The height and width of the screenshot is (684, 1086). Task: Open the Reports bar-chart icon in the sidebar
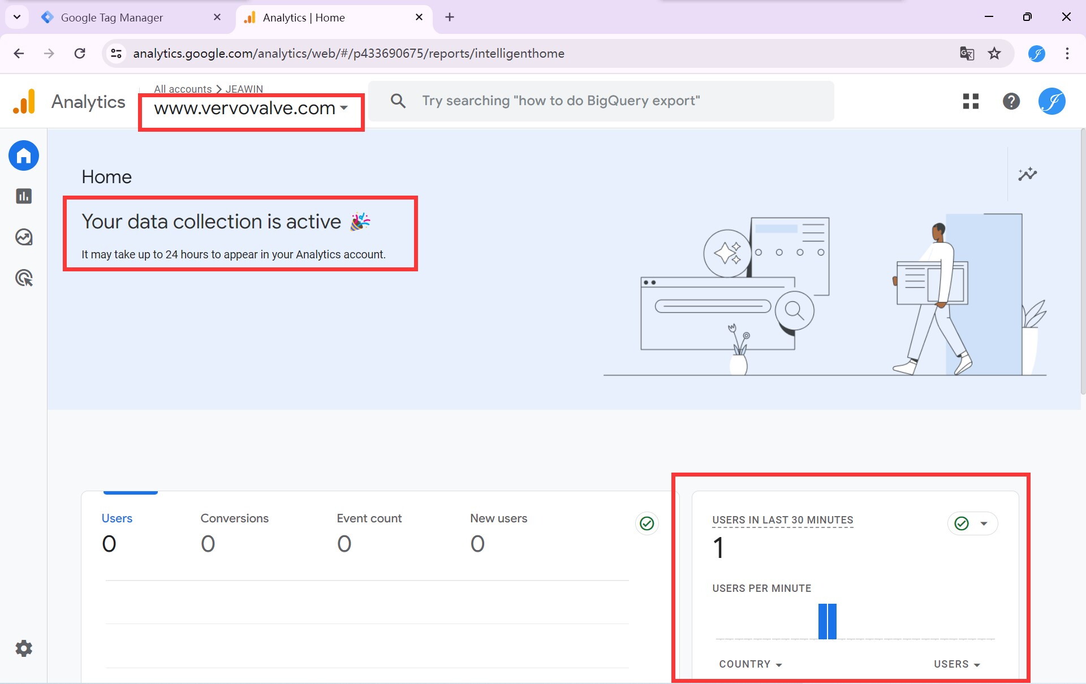click(24, 196)
